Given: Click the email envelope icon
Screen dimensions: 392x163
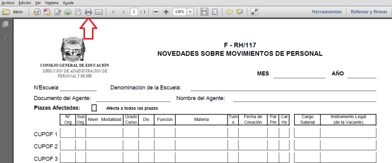Looking at the screenshot, I should (x=98, y=12).
